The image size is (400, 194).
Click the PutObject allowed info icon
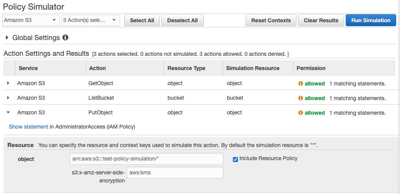(301, 113)
